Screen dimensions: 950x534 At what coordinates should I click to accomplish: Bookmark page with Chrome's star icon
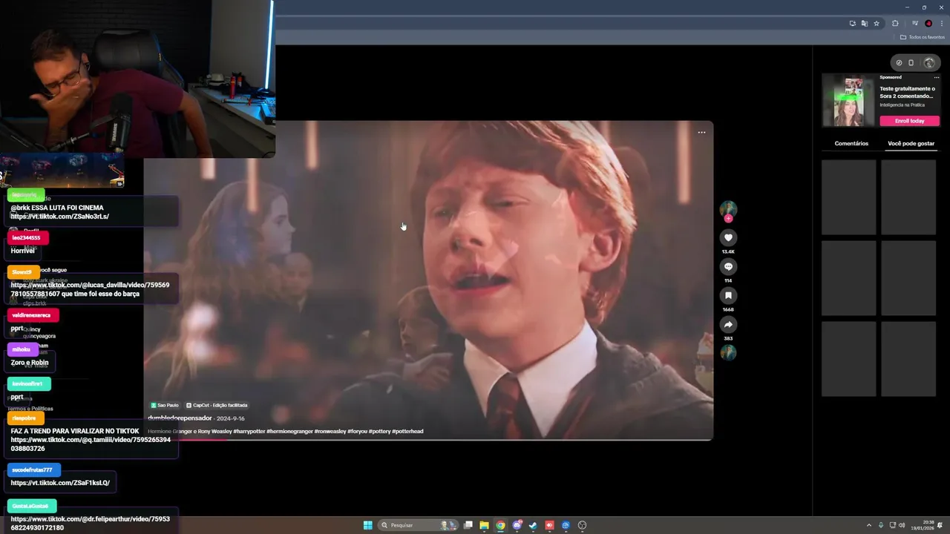876,24
